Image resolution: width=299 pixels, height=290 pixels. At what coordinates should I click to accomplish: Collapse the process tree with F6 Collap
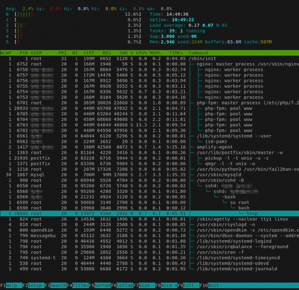click(122, 285)
